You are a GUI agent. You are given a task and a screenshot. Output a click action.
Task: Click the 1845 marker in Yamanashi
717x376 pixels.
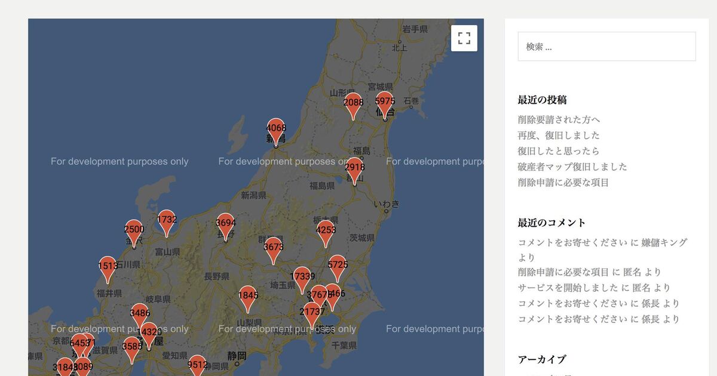[248, 298]
